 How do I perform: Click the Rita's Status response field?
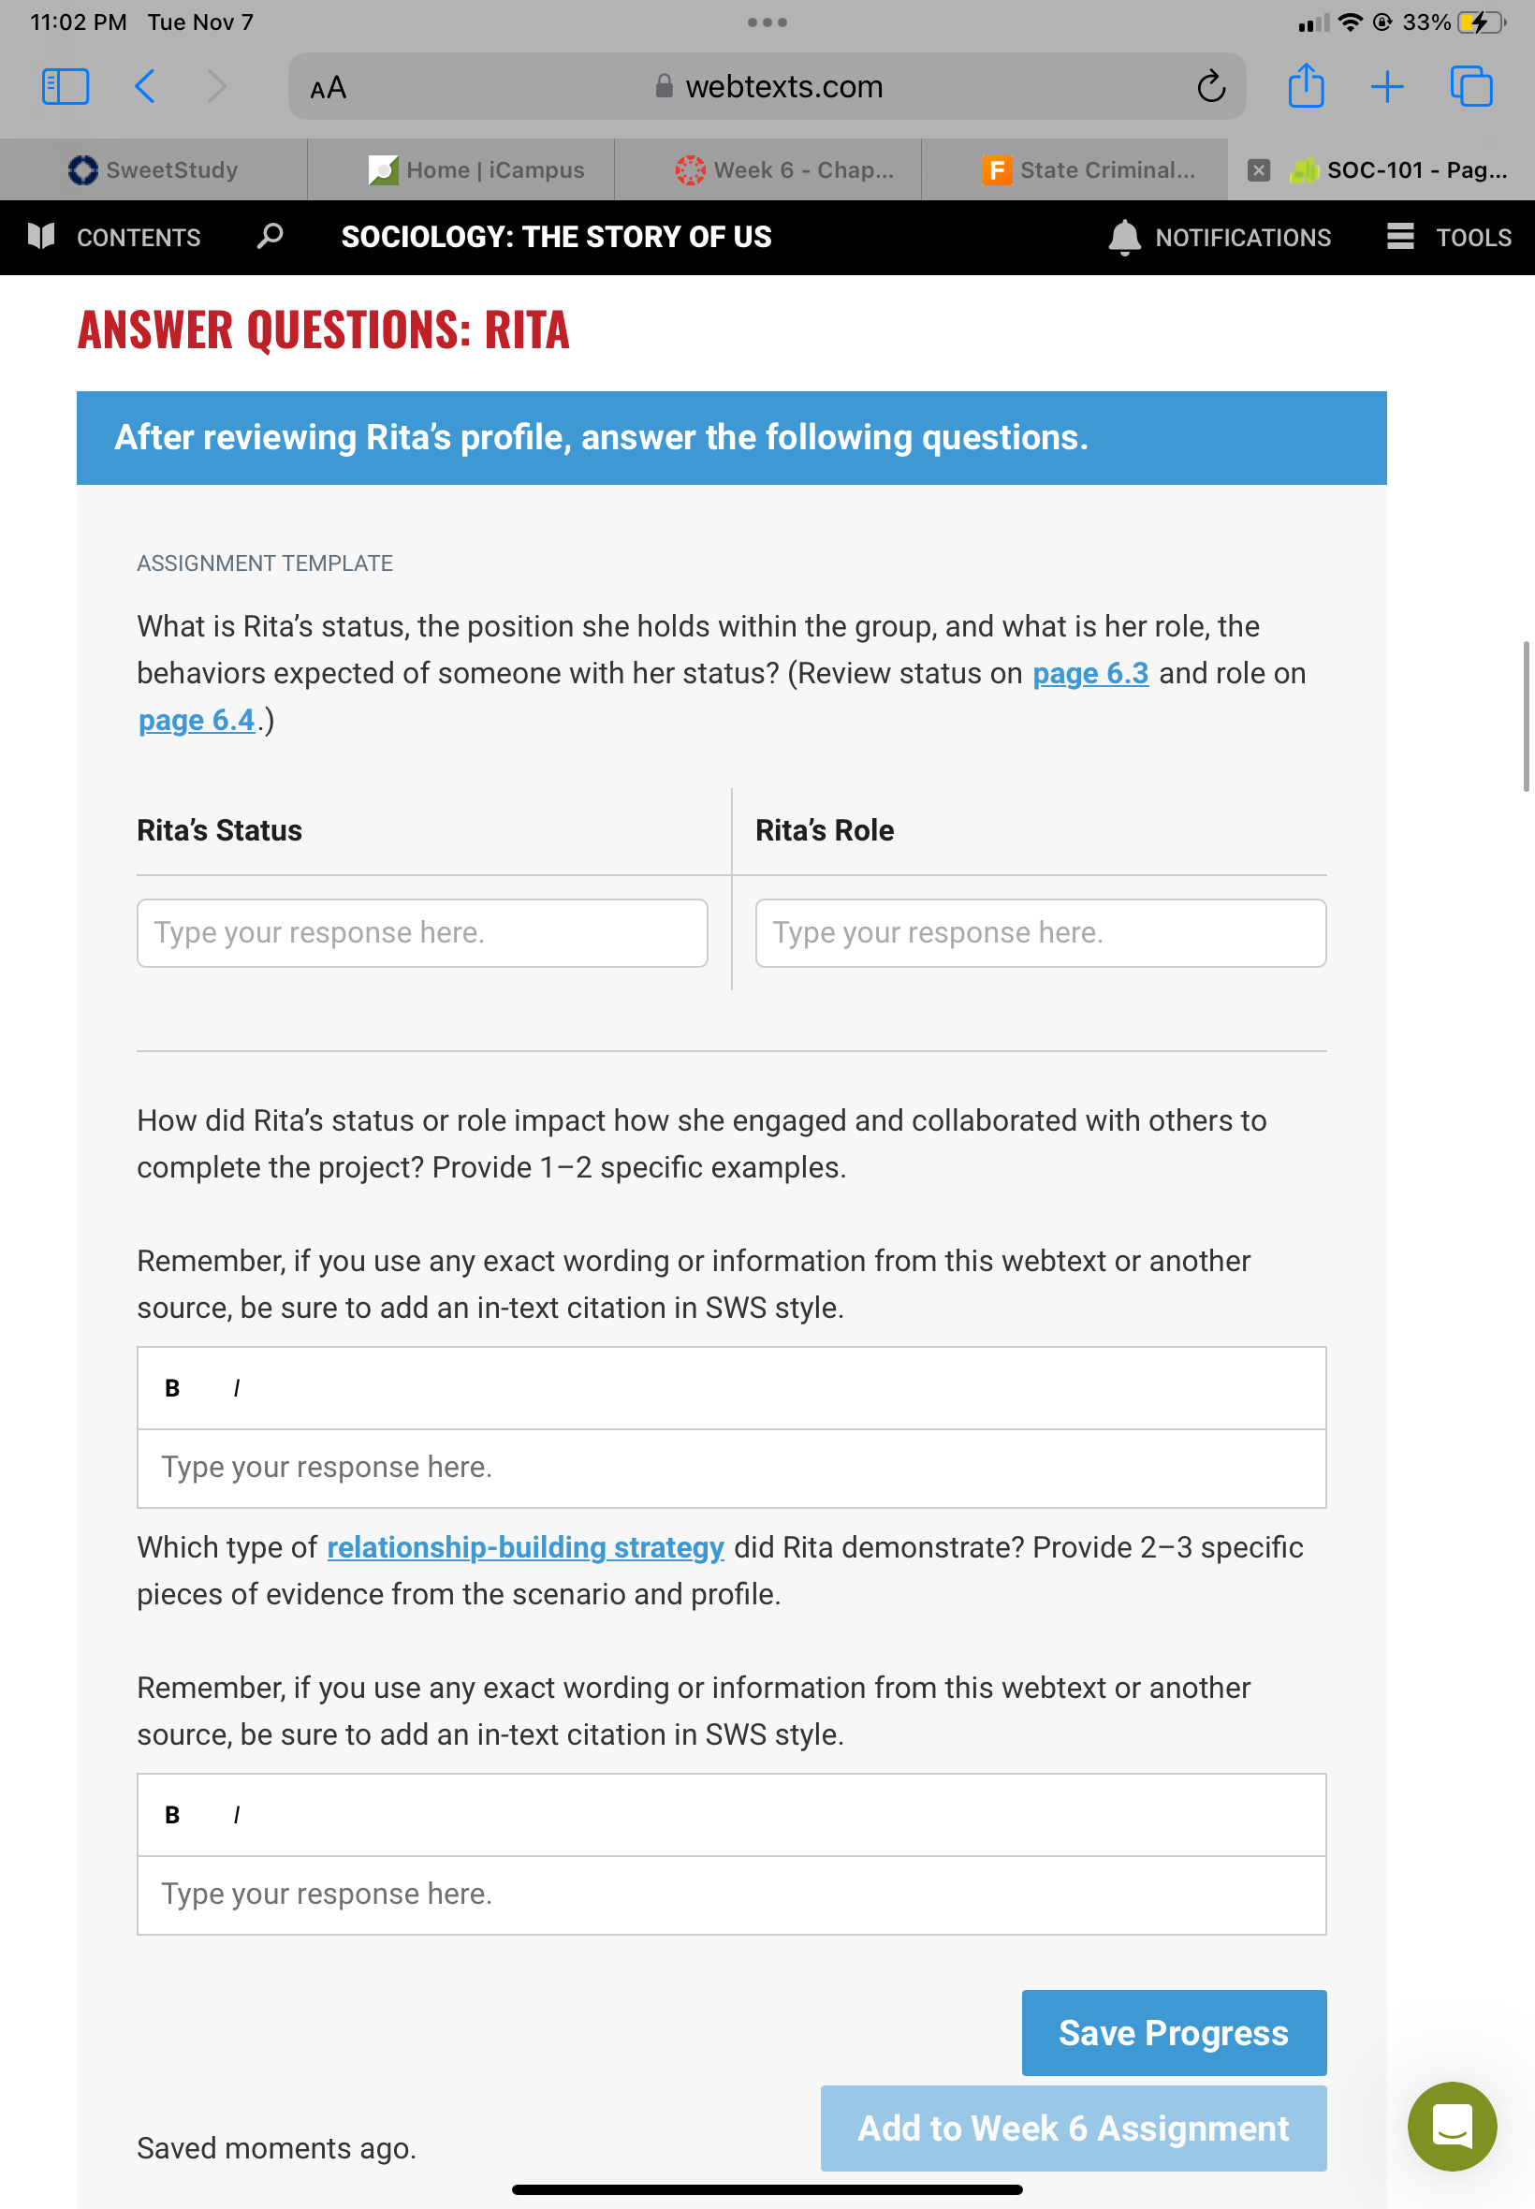422,932
